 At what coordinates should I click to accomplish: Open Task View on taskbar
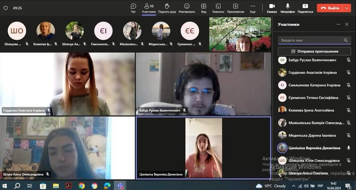[x=30, y=186]
